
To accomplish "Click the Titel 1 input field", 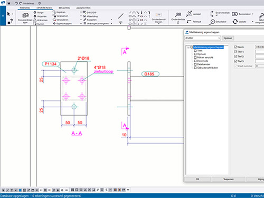I will 260,52.
